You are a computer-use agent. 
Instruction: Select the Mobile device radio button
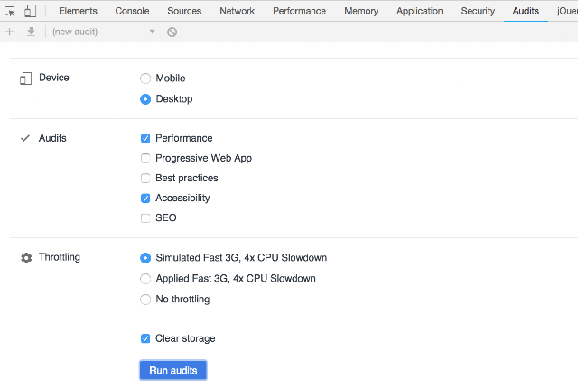[145, 79]
